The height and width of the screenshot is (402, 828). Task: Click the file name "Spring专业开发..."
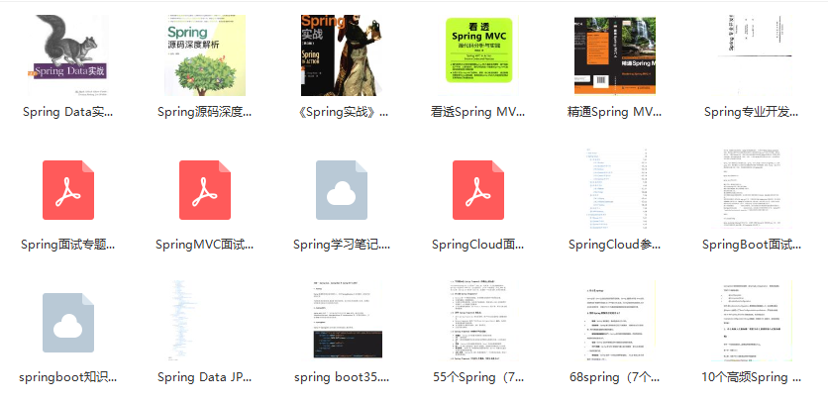[752, 112]
